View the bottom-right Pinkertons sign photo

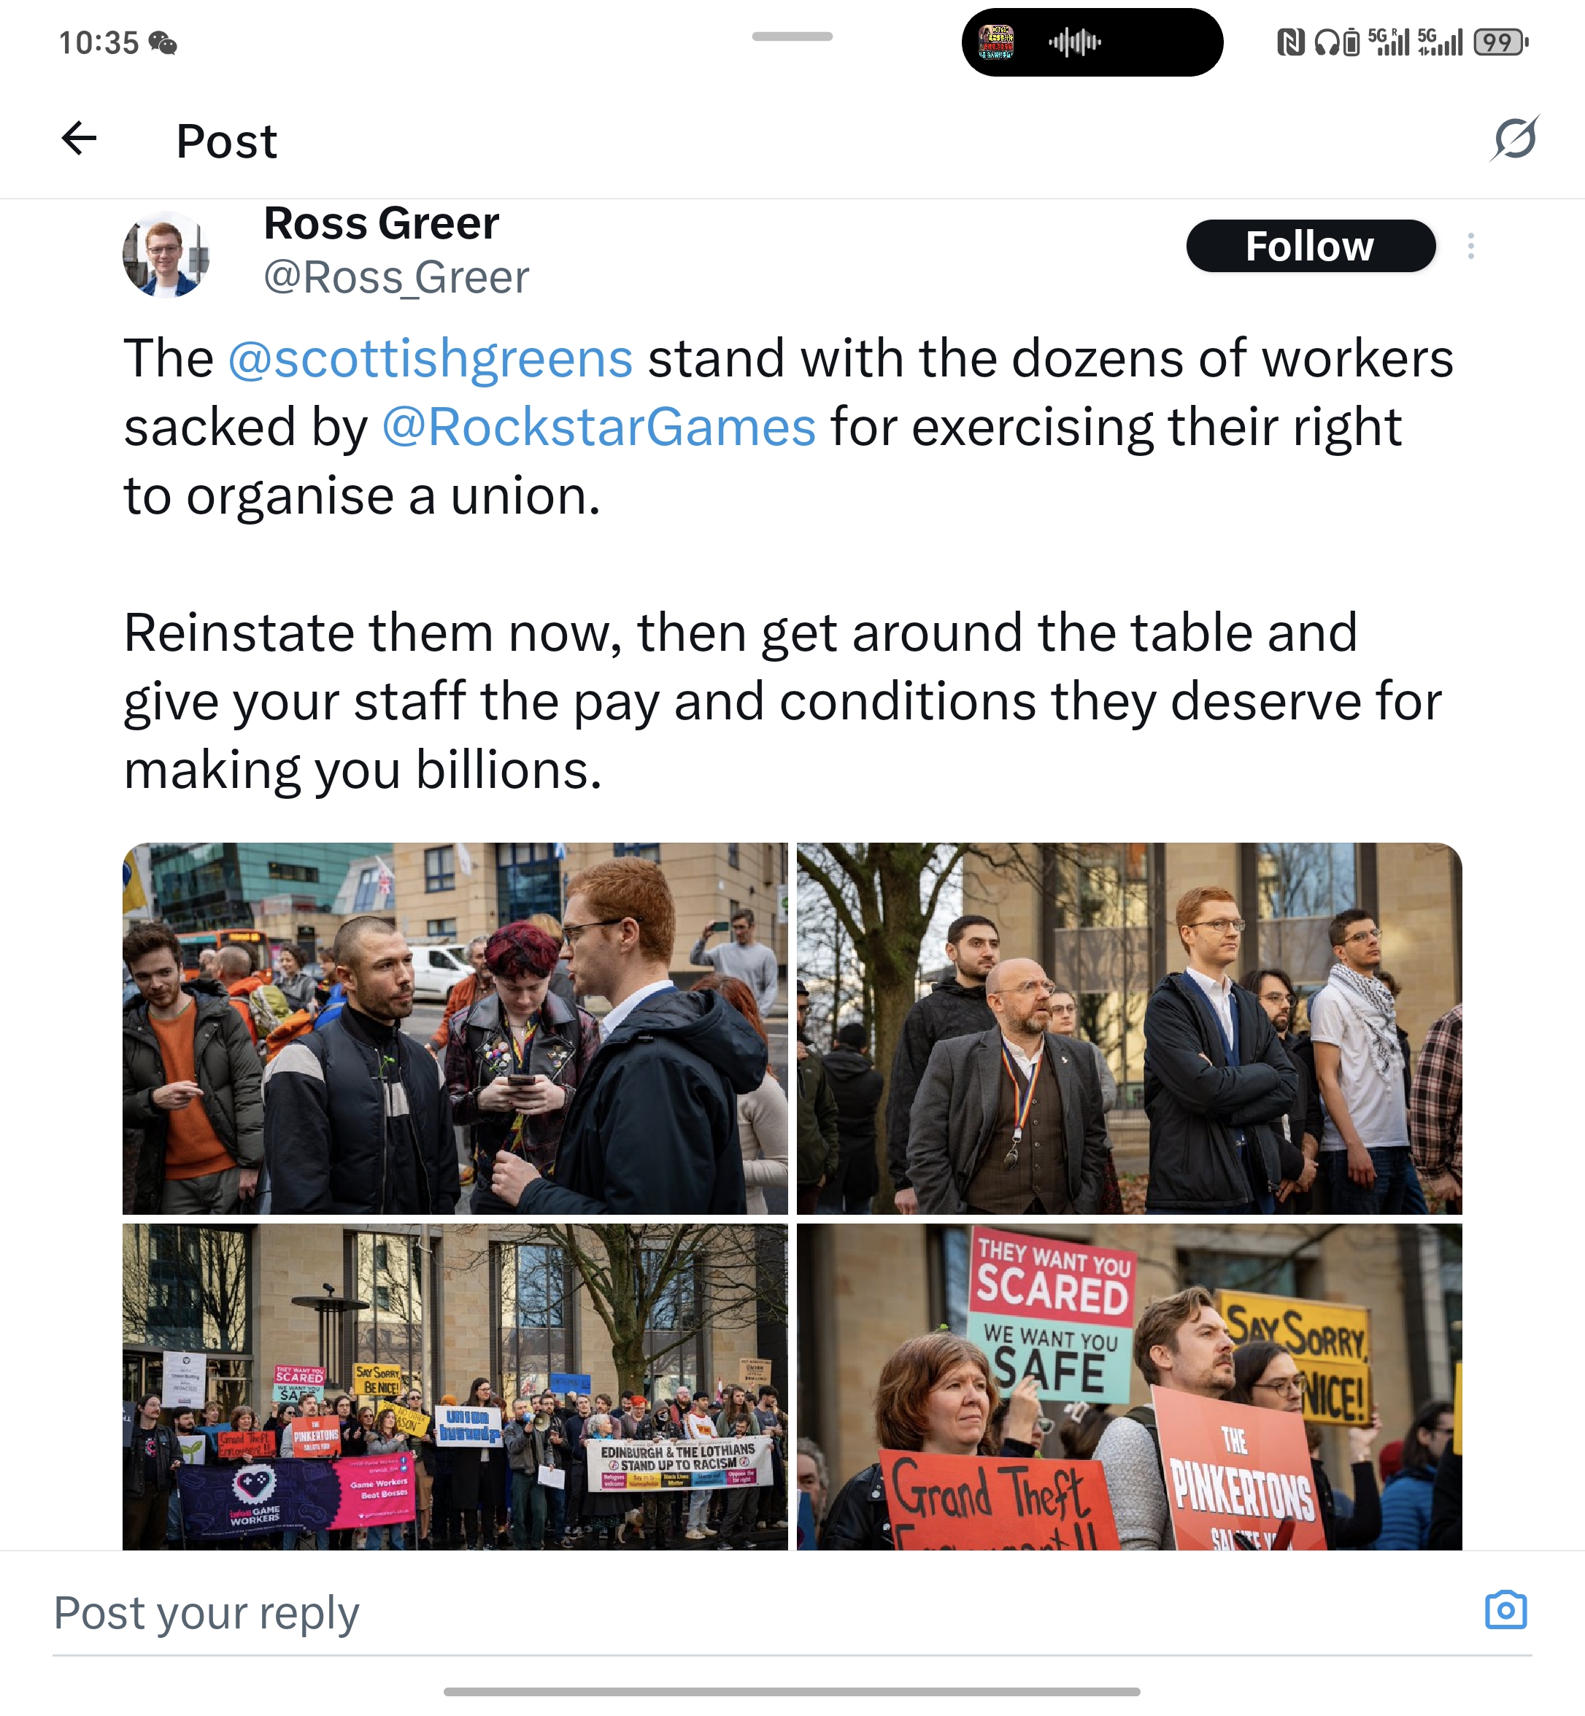(1129, 1385)
